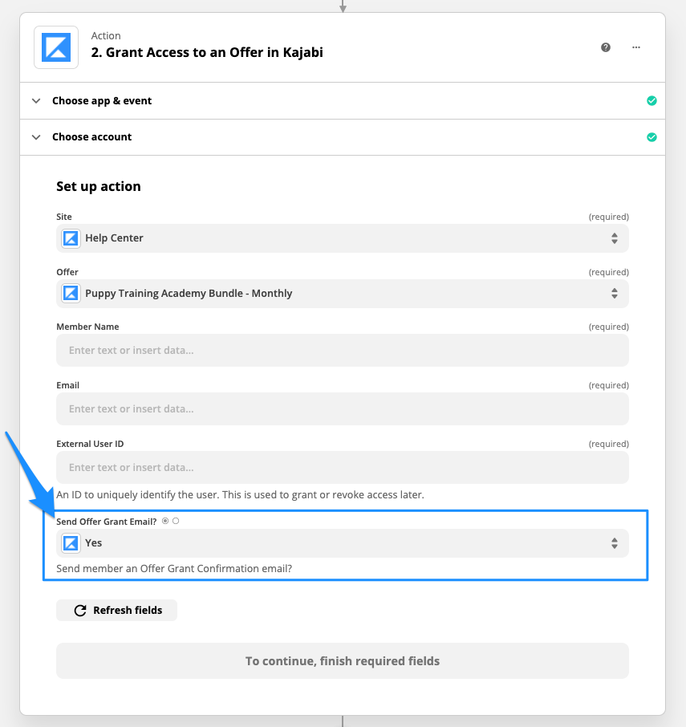This screenshot has width=686, height=727.
Task: Focus the External User ID input field
Action: coord(343,467)
